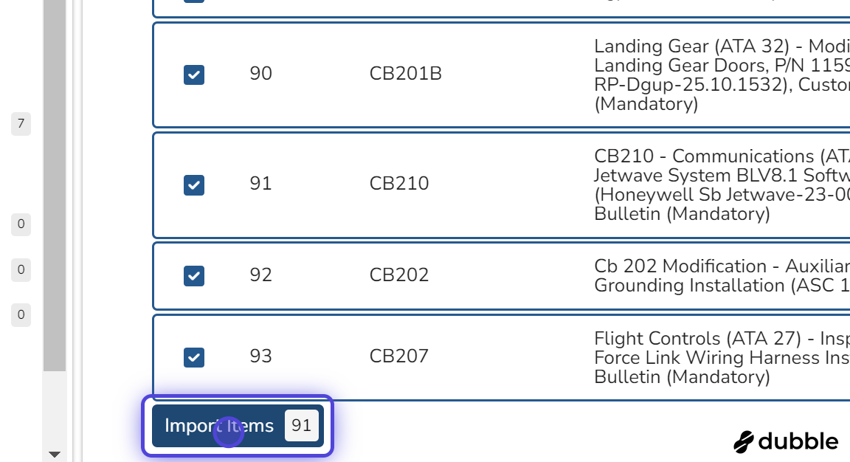The height and width of the screenshot is (462, 850).
Task: Deselect the checkbox next to CB202
Action: 194,276
